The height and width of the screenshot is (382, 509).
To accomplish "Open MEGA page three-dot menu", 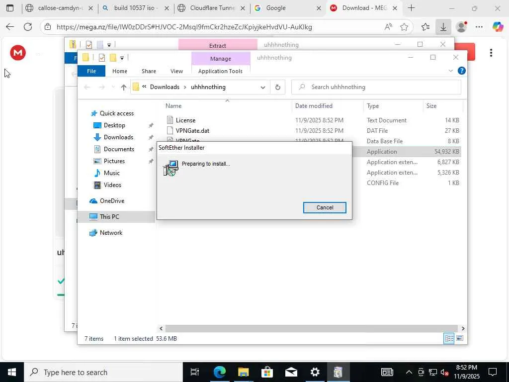I will tap(491, 53).
